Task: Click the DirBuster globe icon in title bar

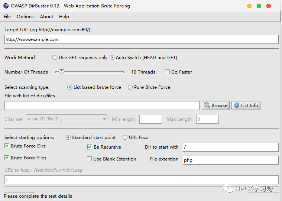Action: 6,6
